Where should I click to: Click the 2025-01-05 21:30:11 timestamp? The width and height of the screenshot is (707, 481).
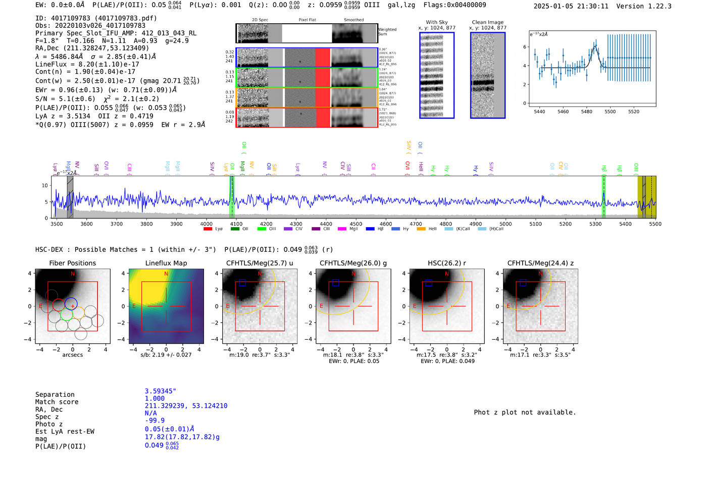(571, 6)
